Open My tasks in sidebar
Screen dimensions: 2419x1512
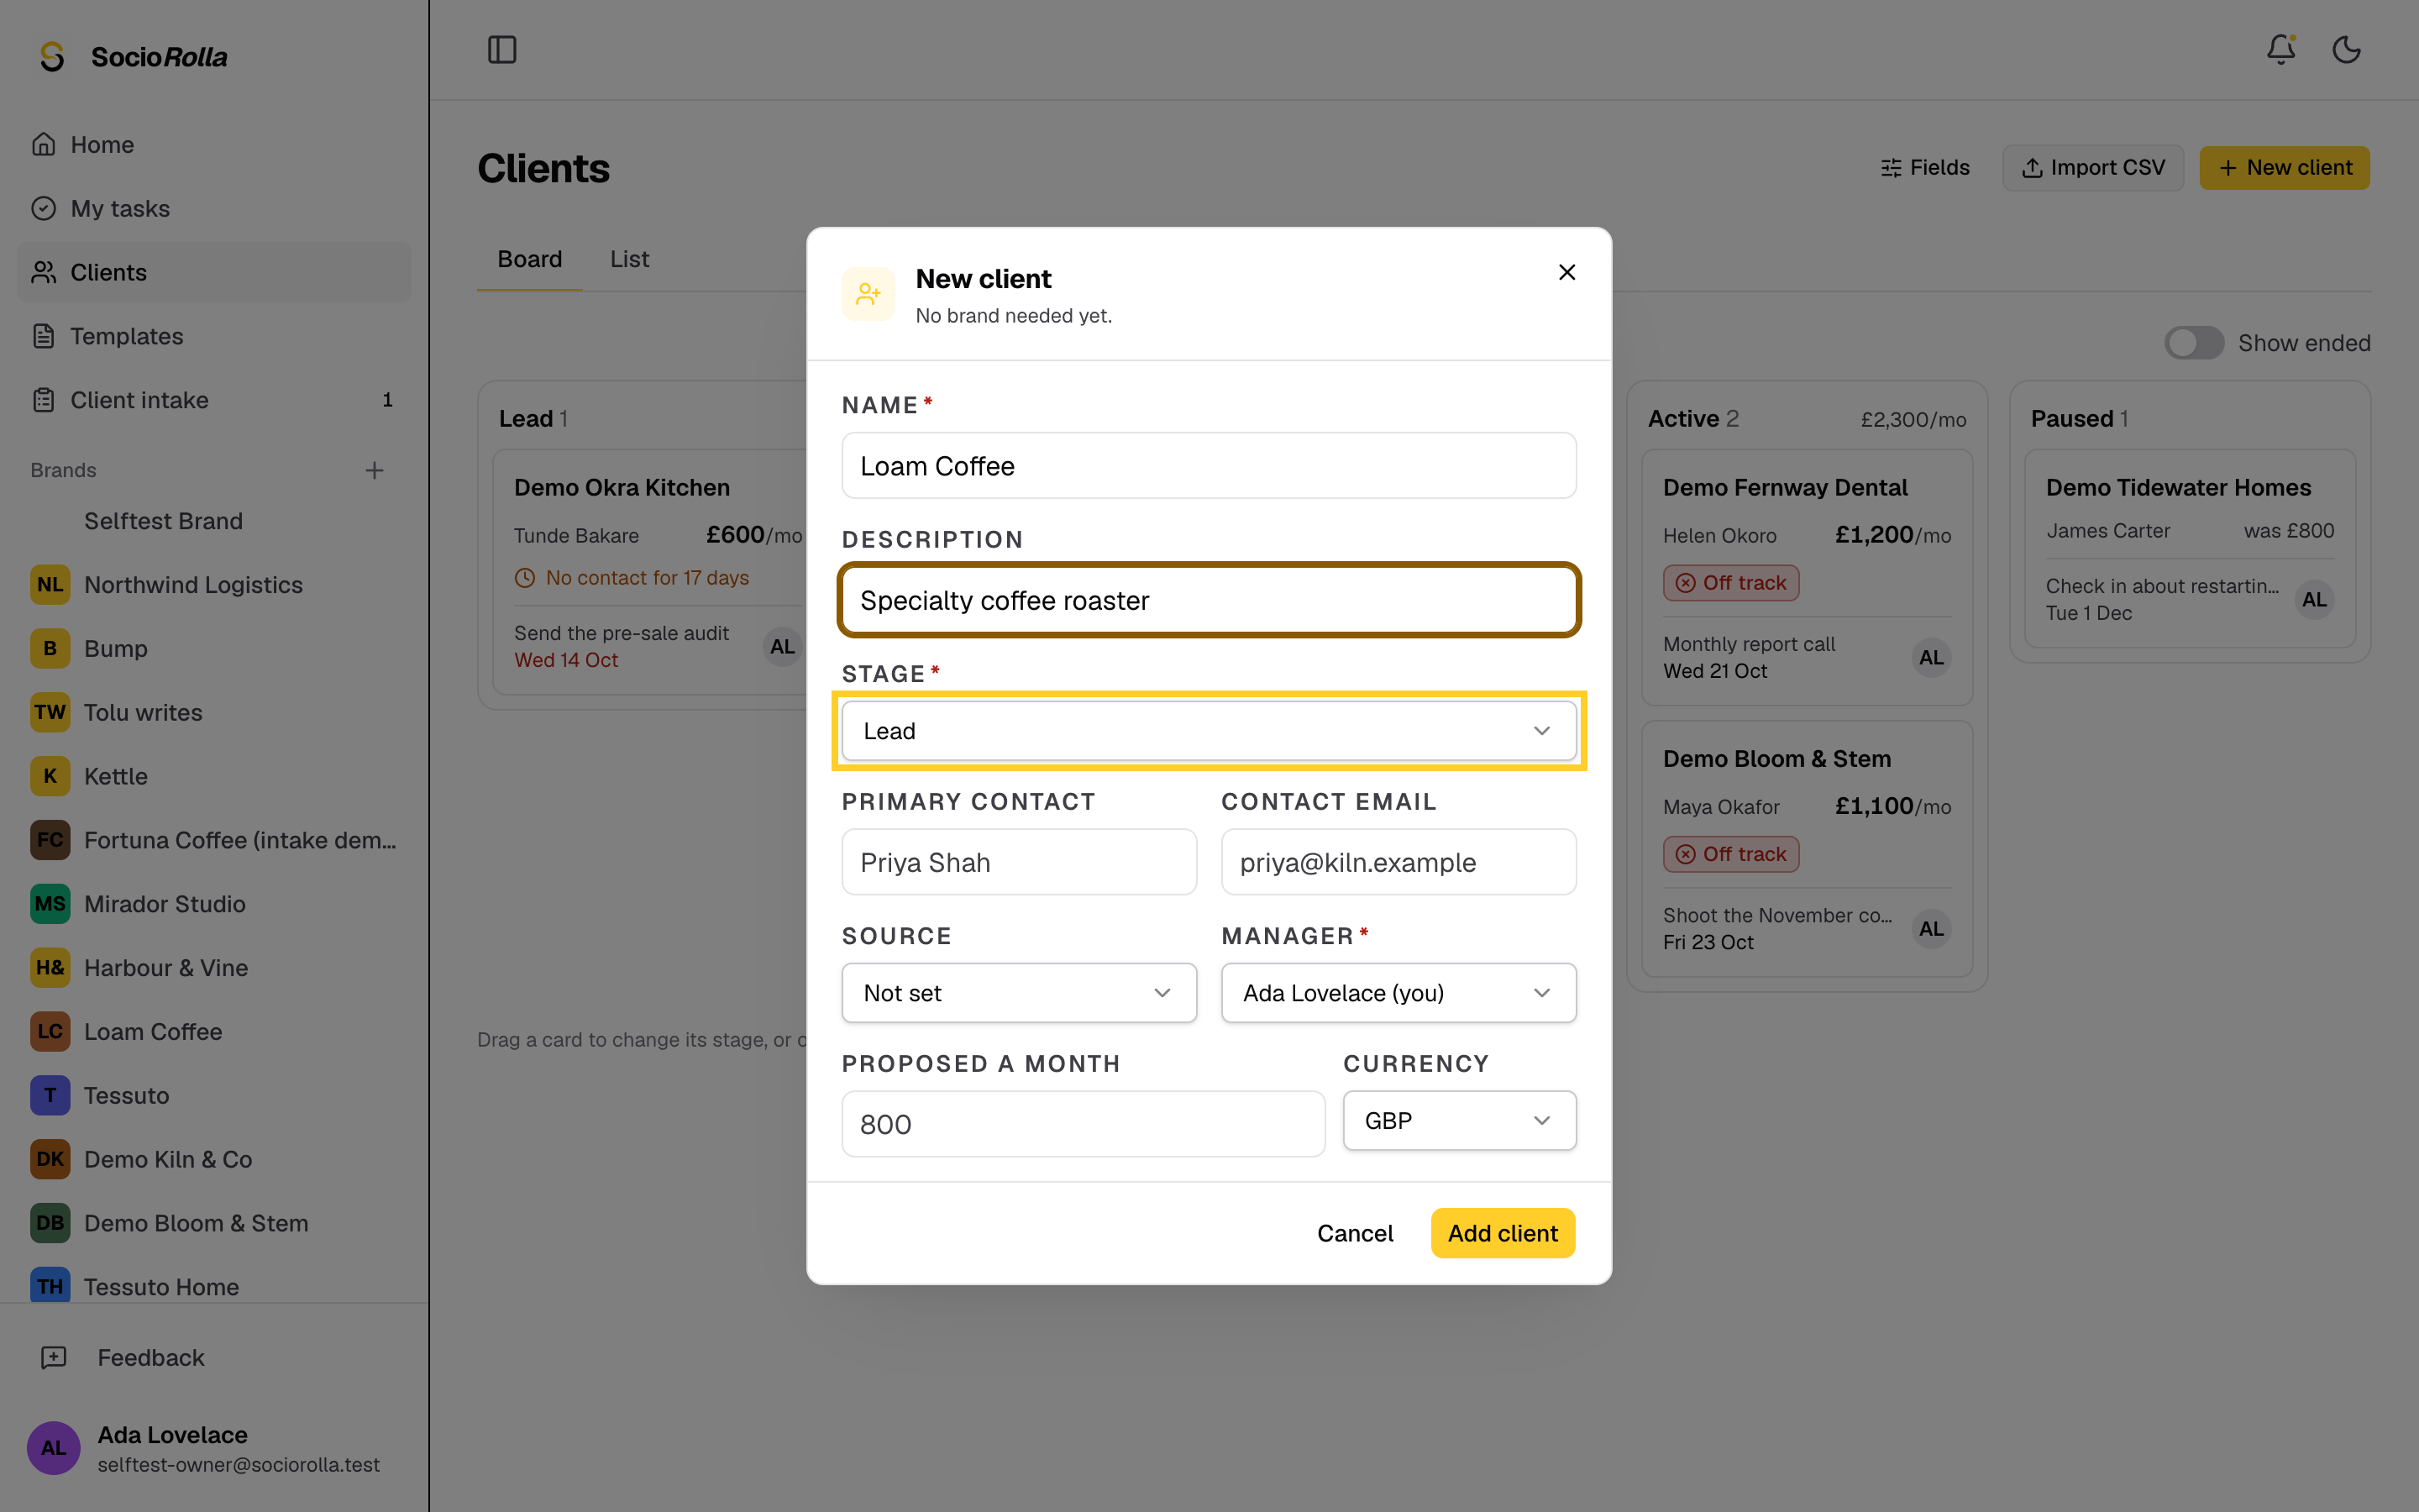click(x=214, y=208)
